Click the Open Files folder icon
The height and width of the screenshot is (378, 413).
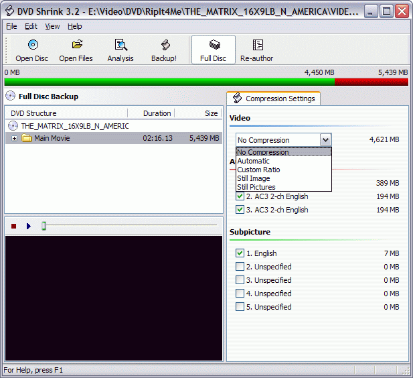[x=76, y=45]
